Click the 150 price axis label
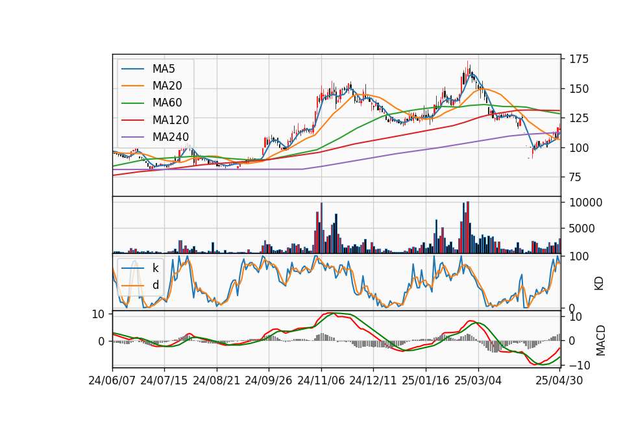The image size is (623, 448). click(x=579, y=89)
